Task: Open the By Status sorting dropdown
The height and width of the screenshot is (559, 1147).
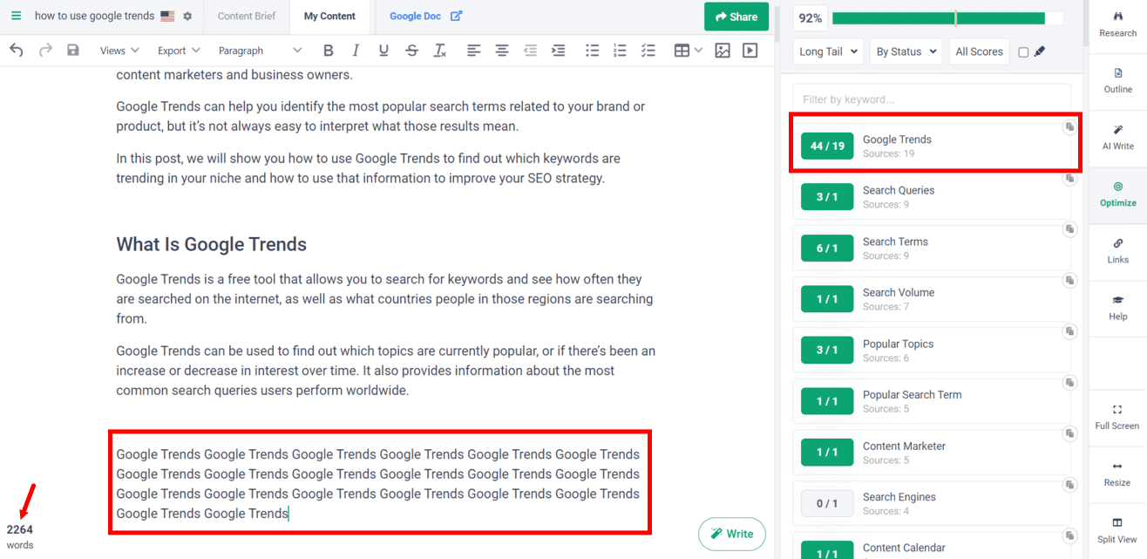Action: tap(905, 51)
